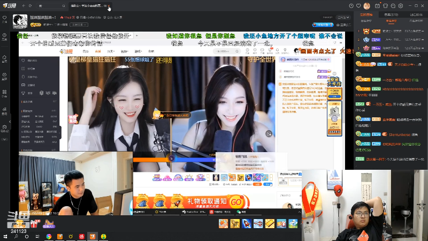Open Windows taskbar search
Screen dimensions: 428x241
click(16, 237)
